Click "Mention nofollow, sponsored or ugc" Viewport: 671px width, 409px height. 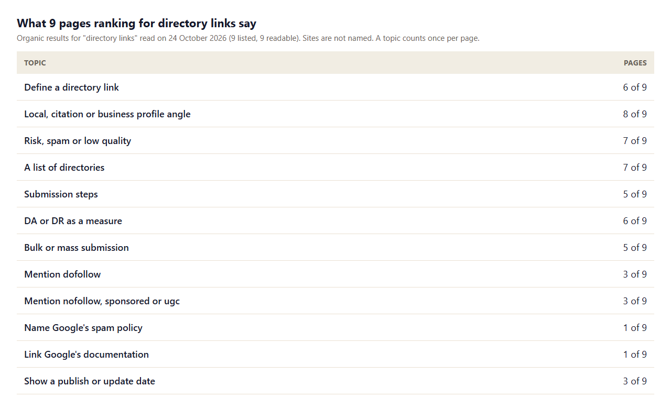102,301
